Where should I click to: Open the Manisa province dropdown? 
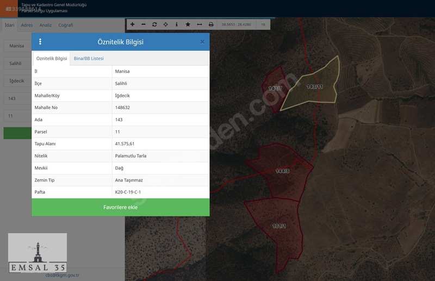pos(17,46)
